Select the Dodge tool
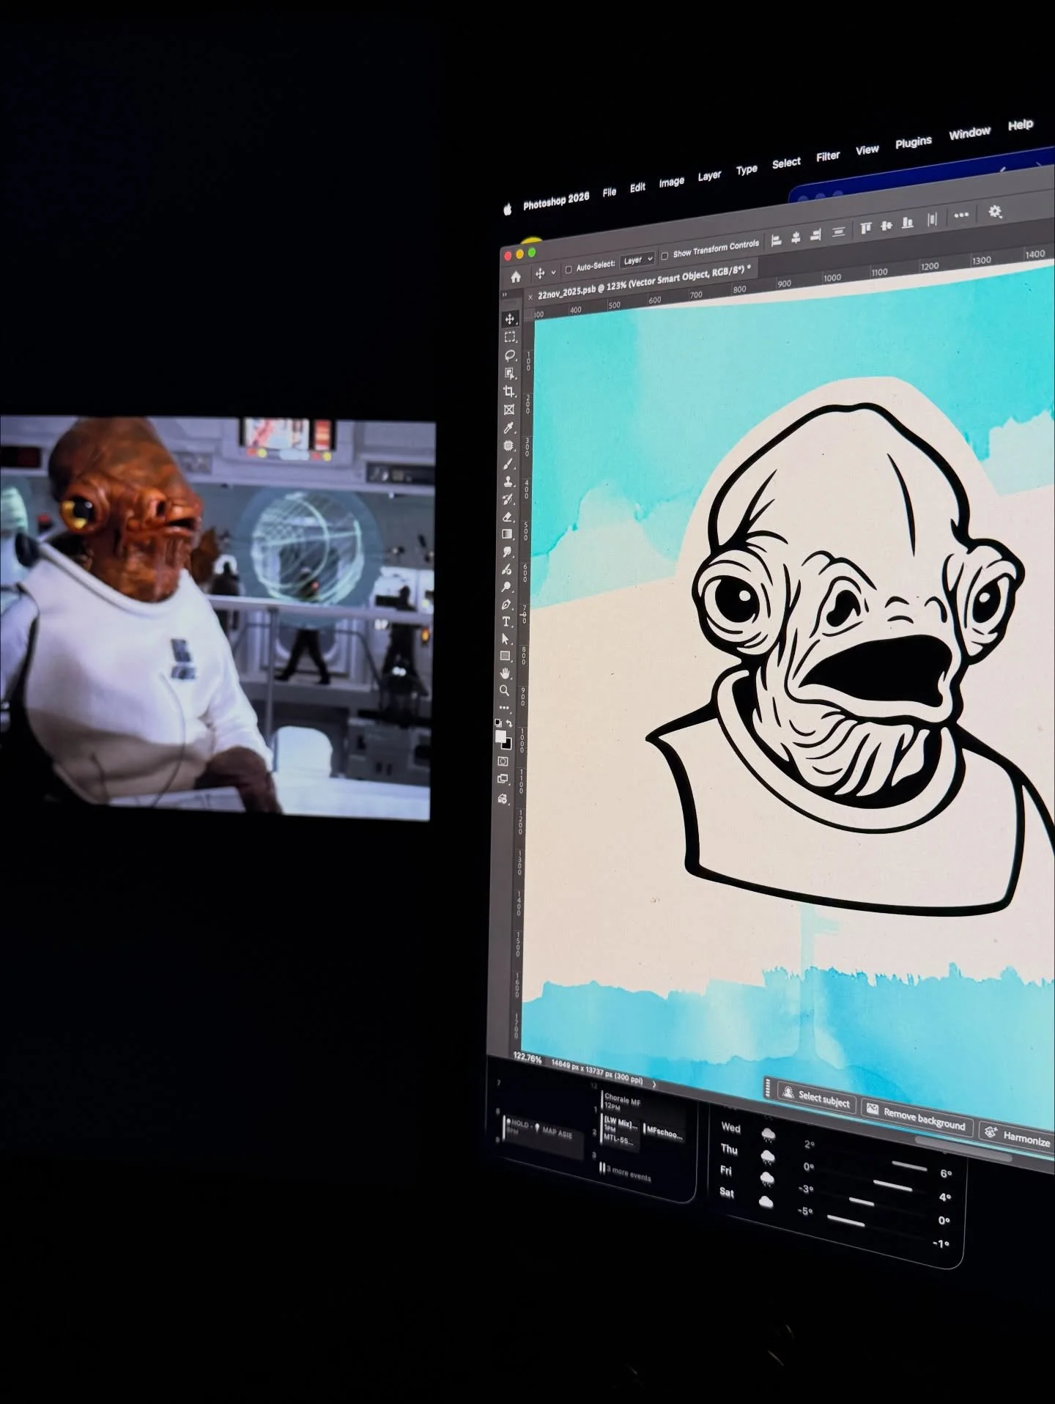Image resolution: width=1055 pixels, height=1404 pixels. [507, 587]
